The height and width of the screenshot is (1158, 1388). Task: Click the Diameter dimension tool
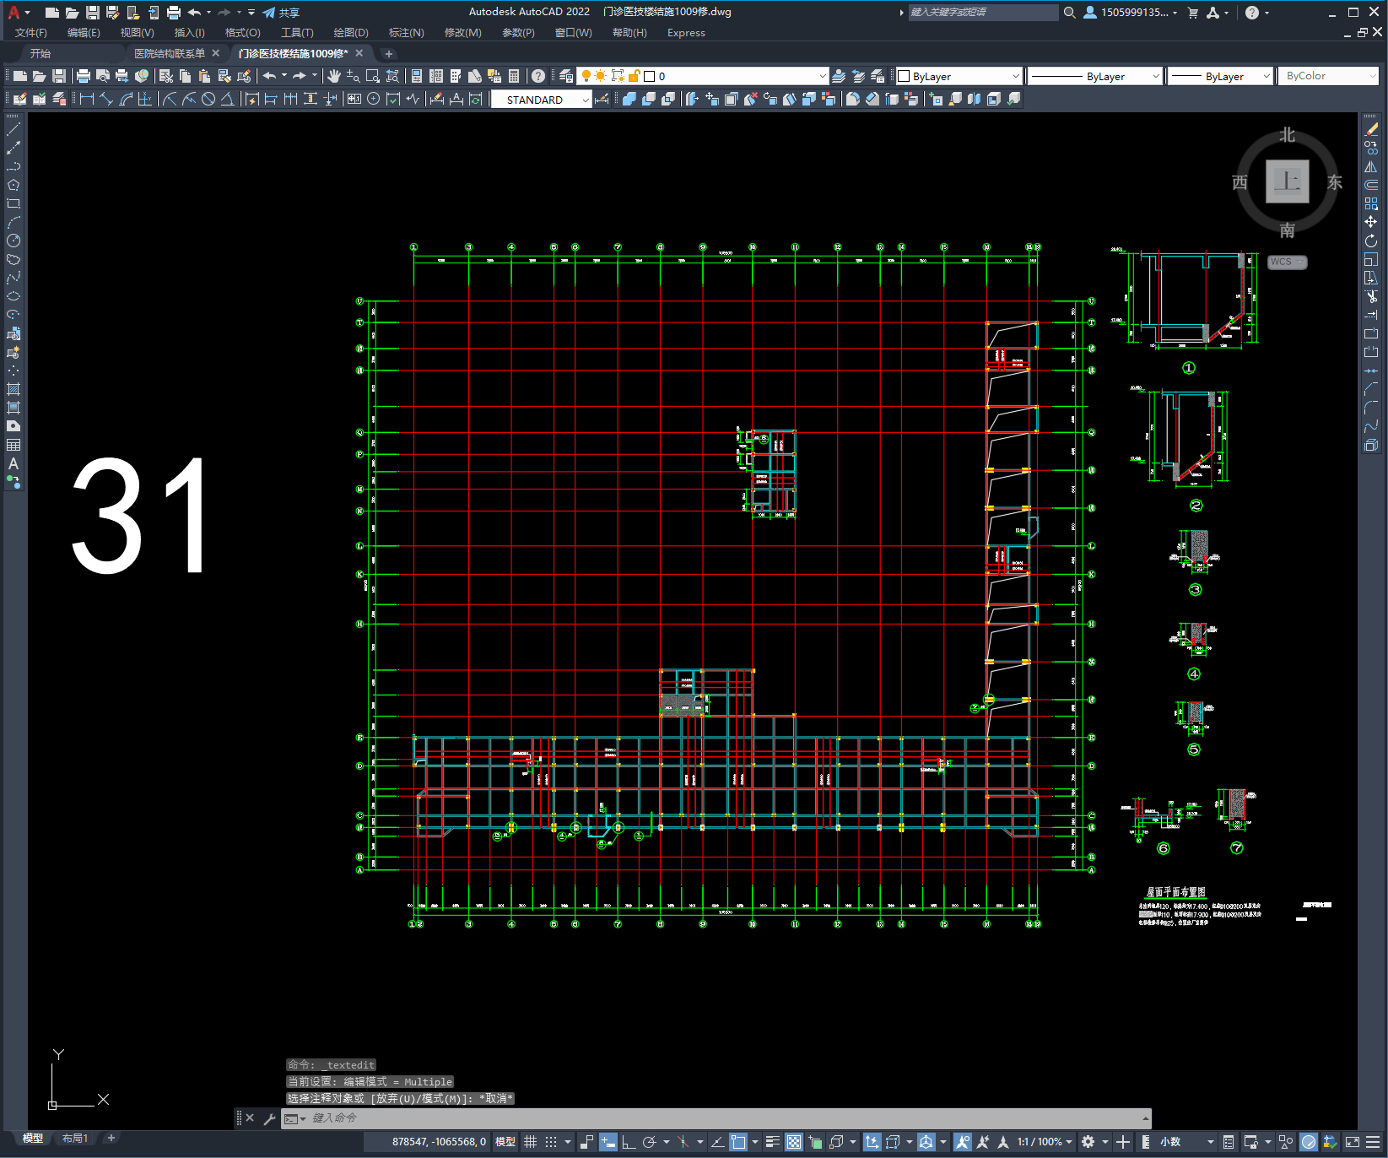click(x=208, y=99)
